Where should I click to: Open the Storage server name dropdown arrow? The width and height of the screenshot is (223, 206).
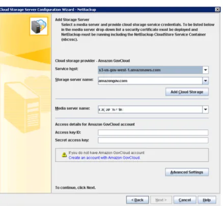click(205, 81)
